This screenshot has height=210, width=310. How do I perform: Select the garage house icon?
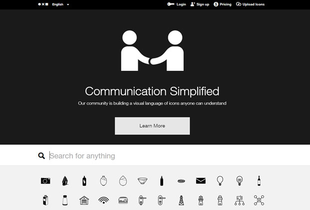[x=84, y=201]
